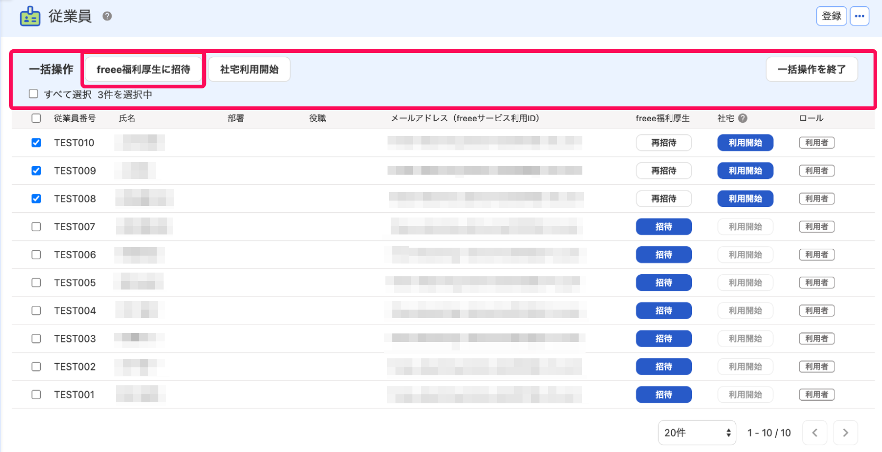Check the TEST001 row checkbox
The width and height of the screenshot is (882, 452).
point(36,394)
